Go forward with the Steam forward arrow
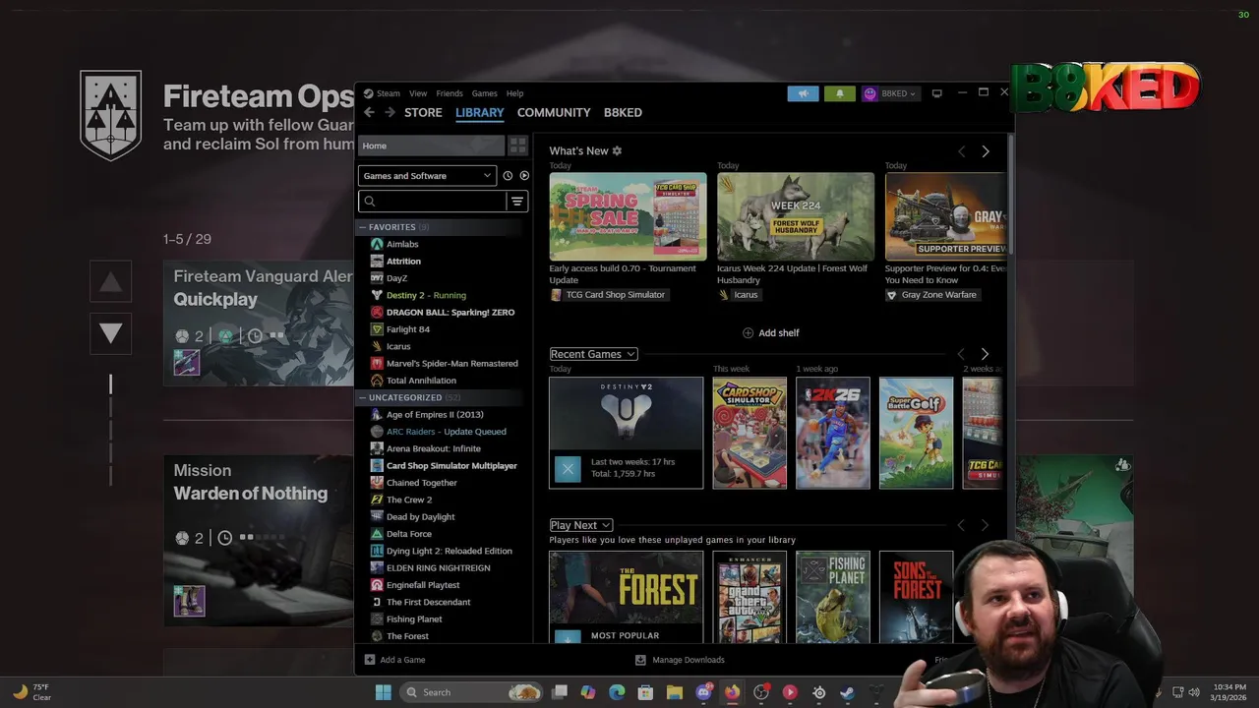 point(390,112)
